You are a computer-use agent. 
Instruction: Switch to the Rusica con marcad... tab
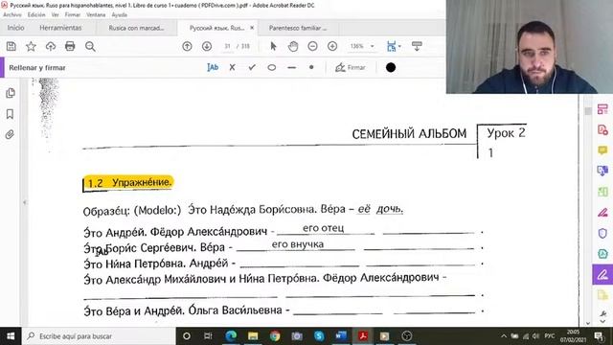click(x=136, y=28)
